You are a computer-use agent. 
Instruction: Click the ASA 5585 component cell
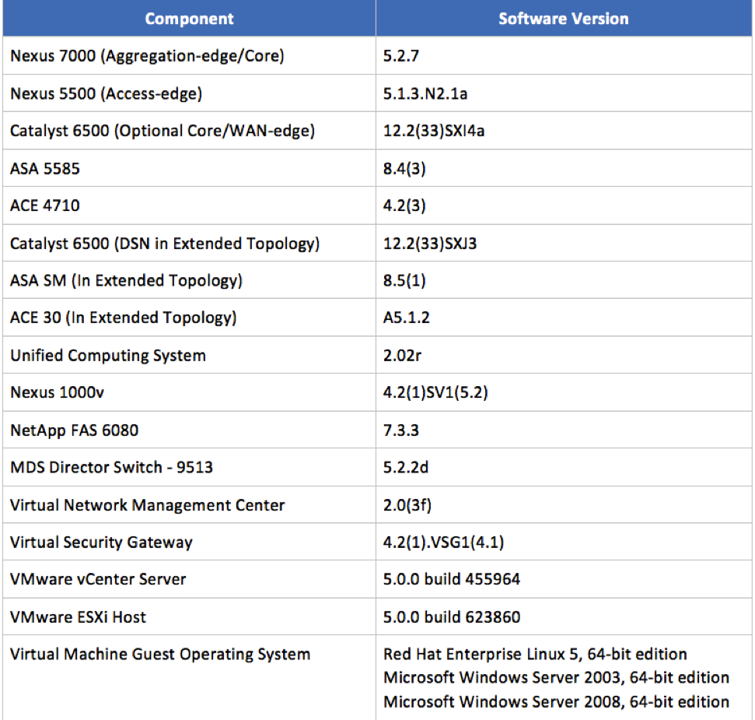[x=45, y=168]
